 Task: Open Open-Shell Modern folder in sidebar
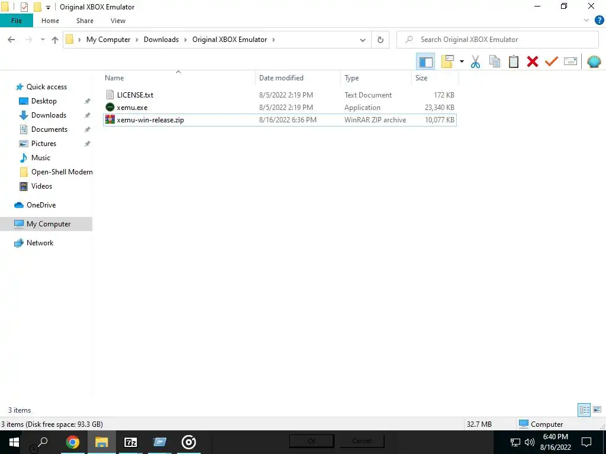[62, 172]
